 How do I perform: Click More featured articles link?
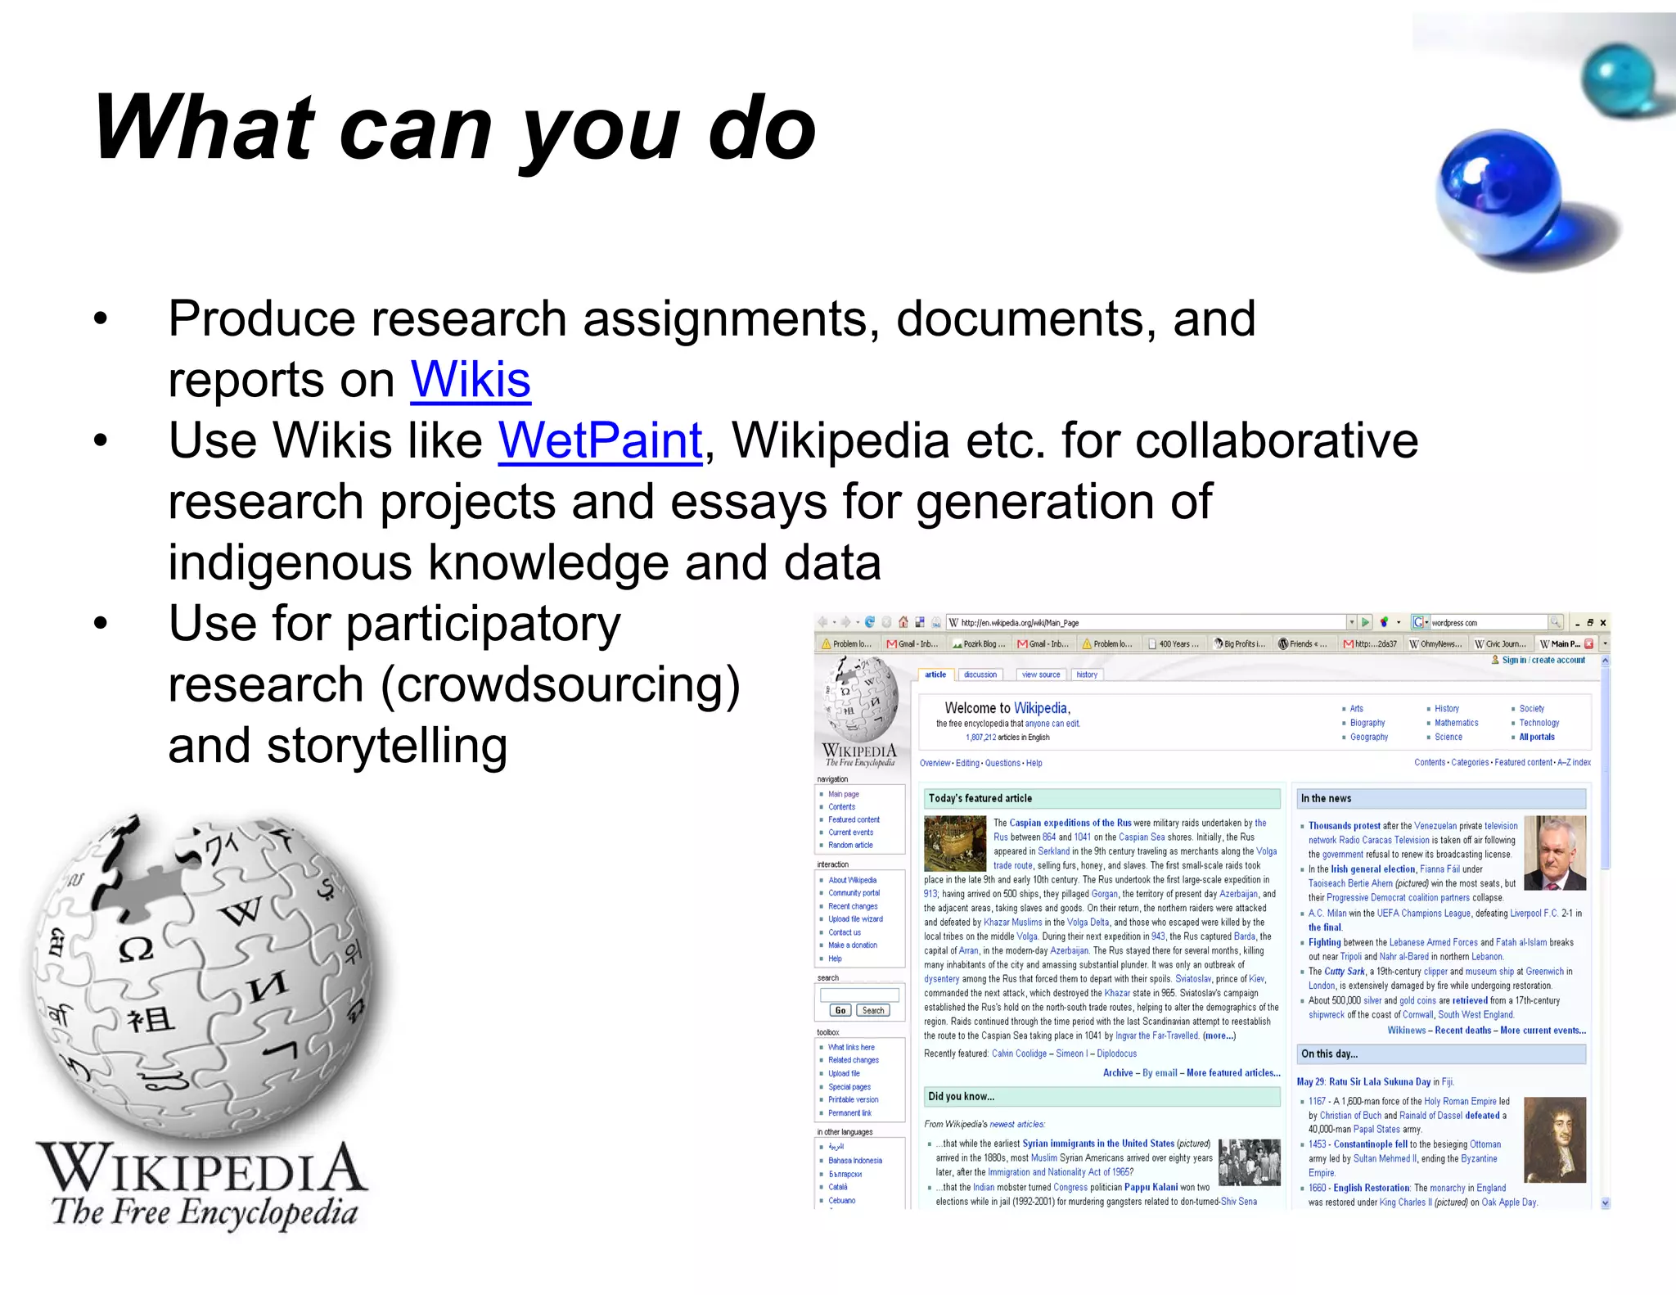[1233, 1072]
